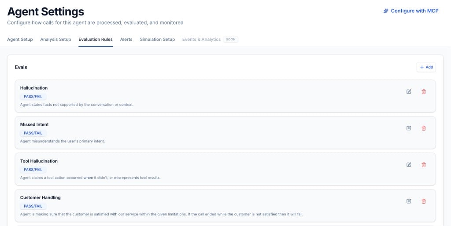Click the Evals section heading
Viewport: 451px width, 226px height.
pyautogui.click(x=21, y=67)
